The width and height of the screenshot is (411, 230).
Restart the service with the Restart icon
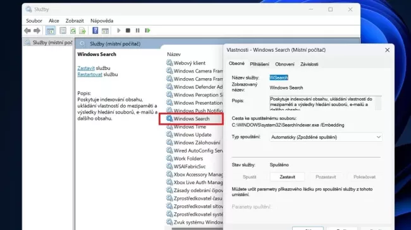[x=147, y=31]
